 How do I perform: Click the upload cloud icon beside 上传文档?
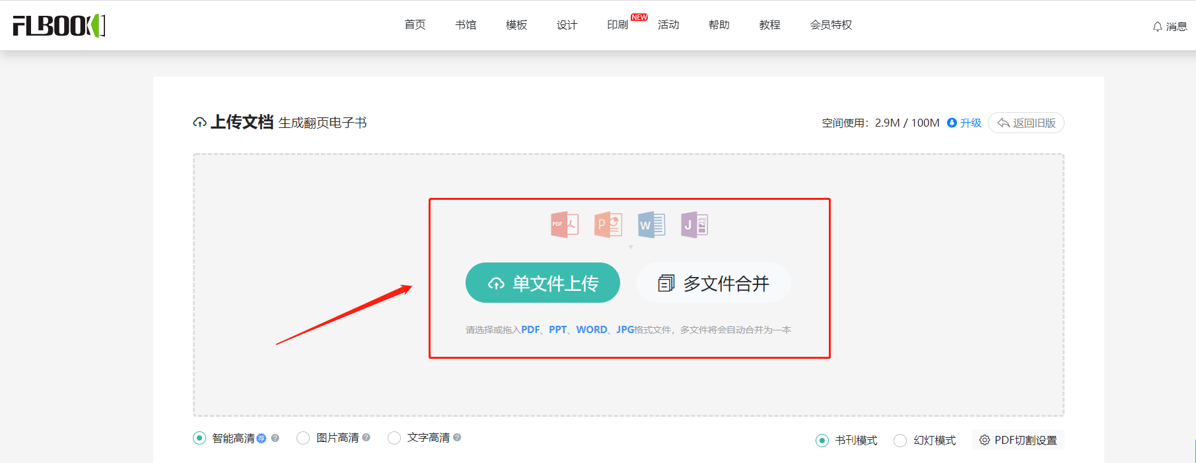click(x=199, y=123)
